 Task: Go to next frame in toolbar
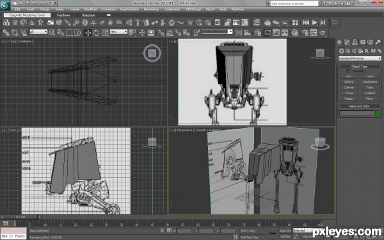click(x=323, y=22)
